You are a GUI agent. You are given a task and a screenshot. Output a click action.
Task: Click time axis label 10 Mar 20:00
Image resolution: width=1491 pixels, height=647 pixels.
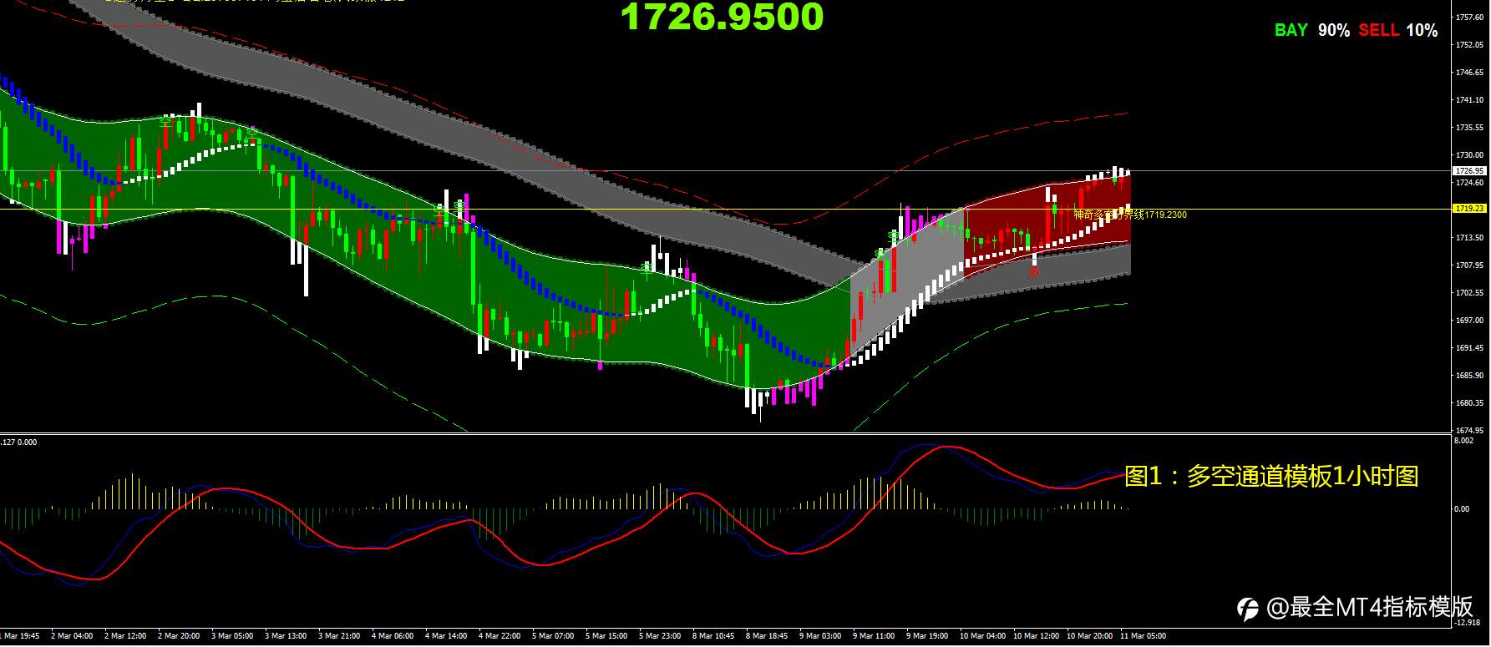click(x=1090, y=636)
